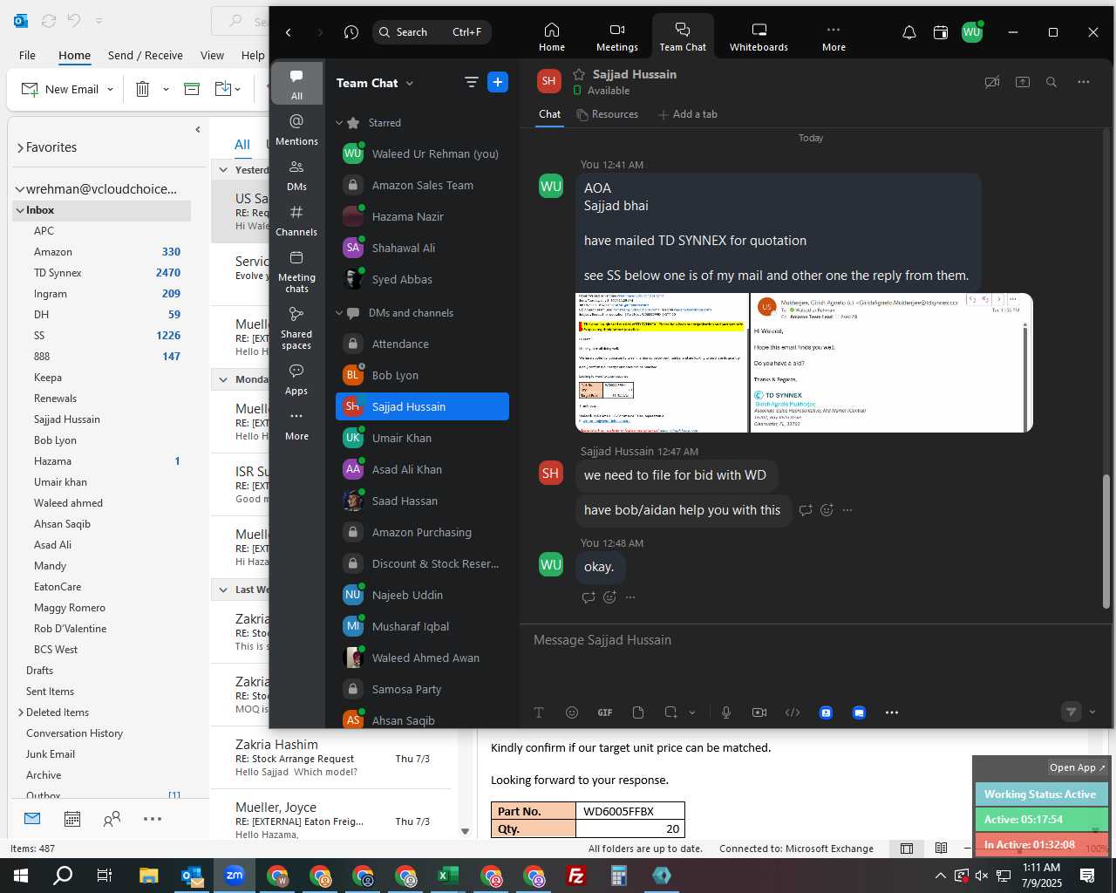This screenshot has width=1116, height=893.
Task: Click chat message scrollbar
Action: tap(1106, 541)
